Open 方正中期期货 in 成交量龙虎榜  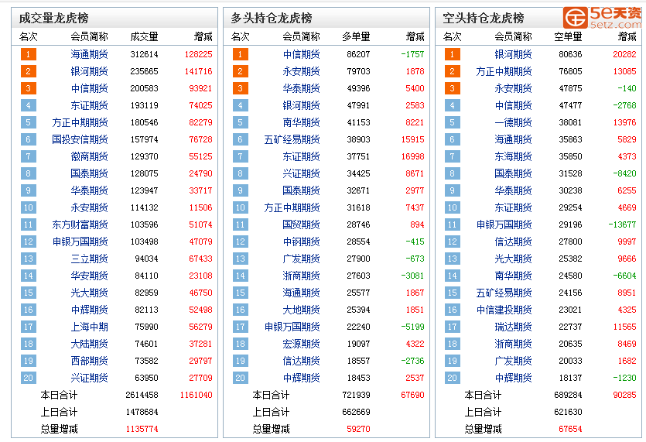(80, 122)
